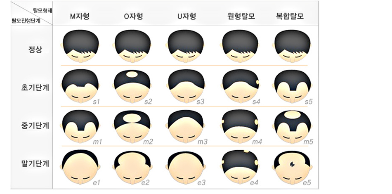Click the M자형 column header
The width and height of the screenshot is (392, 194).
click(80, 17)
